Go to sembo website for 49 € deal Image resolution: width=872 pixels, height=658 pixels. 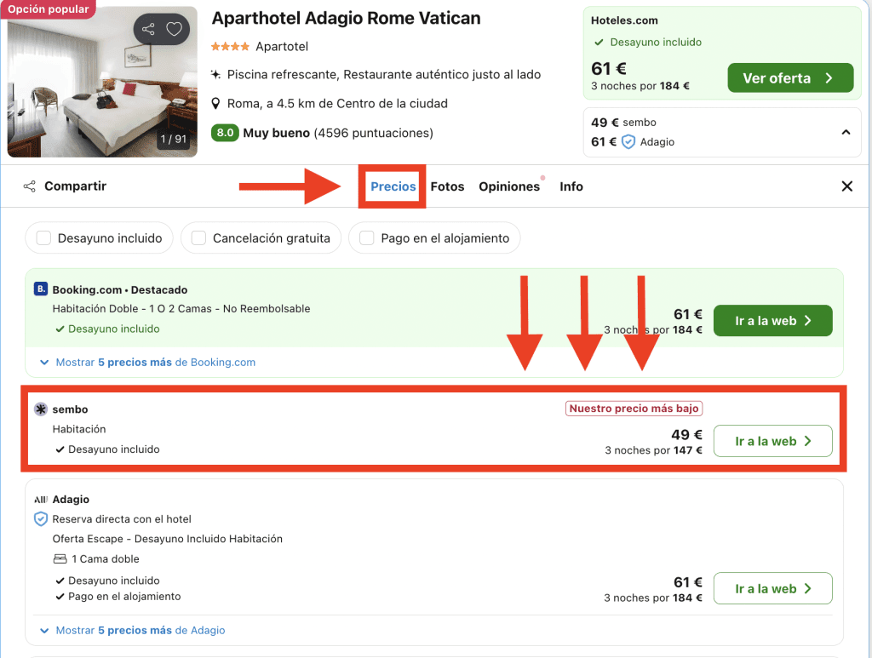[x=772, y=441]
